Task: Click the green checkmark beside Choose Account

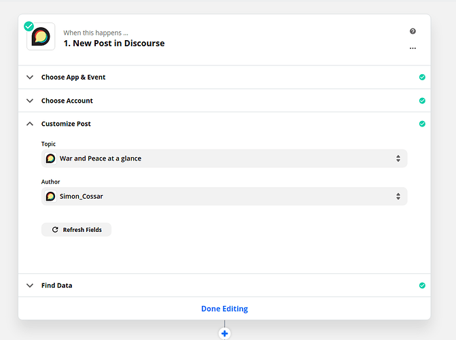Action: 422,101
